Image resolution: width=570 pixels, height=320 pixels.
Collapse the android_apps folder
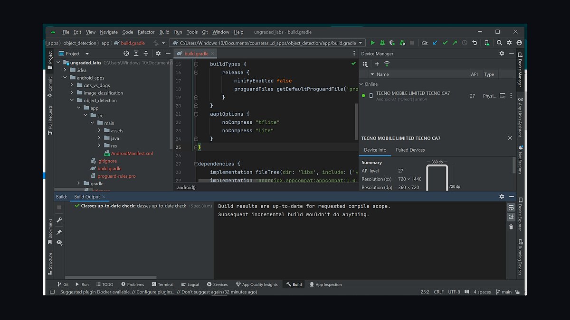pyautogui.click(x=66, y=78)
